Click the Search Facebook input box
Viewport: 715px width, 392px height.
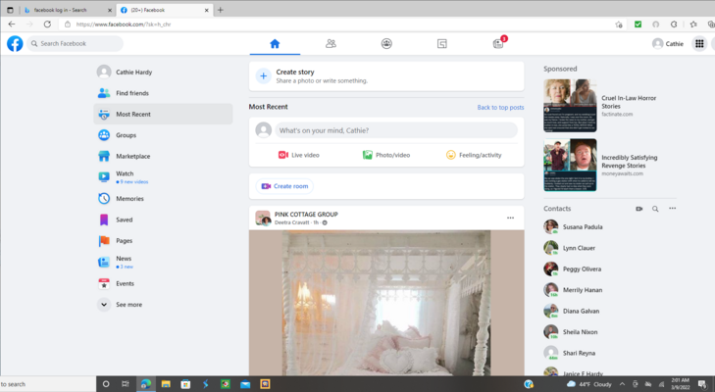tap(76, 43)
